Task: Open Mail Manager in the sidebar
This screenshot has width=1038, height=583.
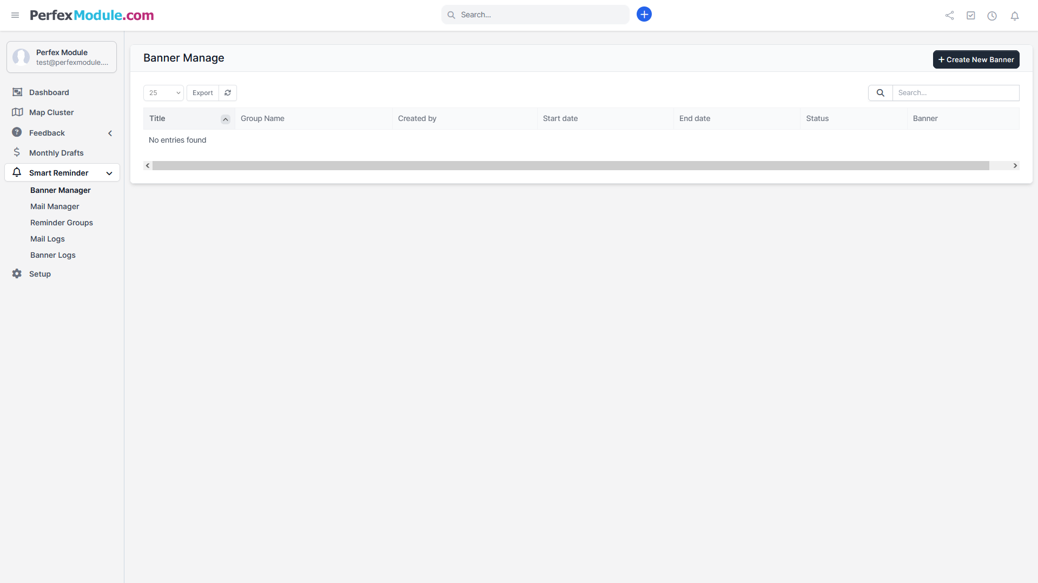Action: 55,206
